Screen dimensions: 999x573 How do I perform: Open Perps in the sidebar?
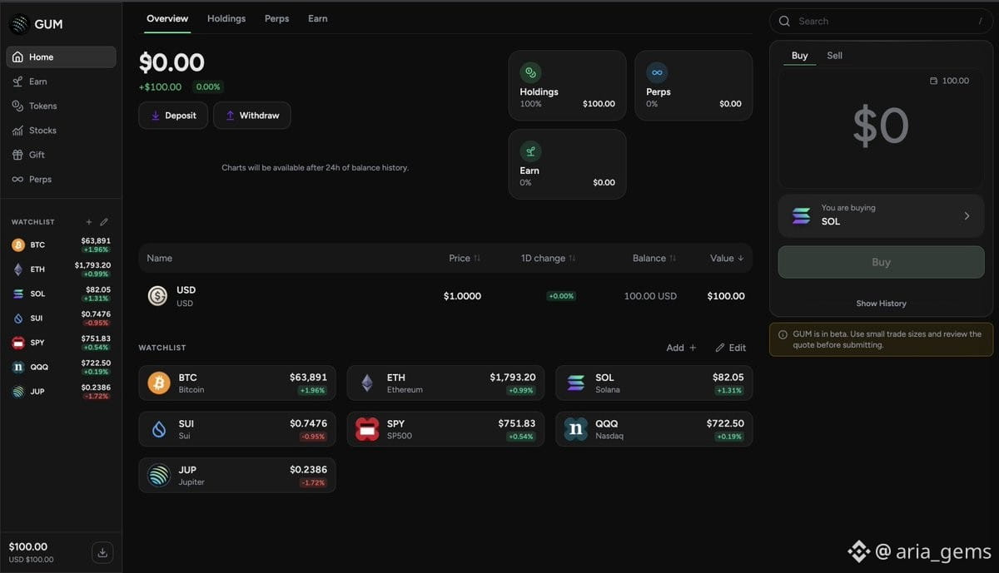point(61,179)
